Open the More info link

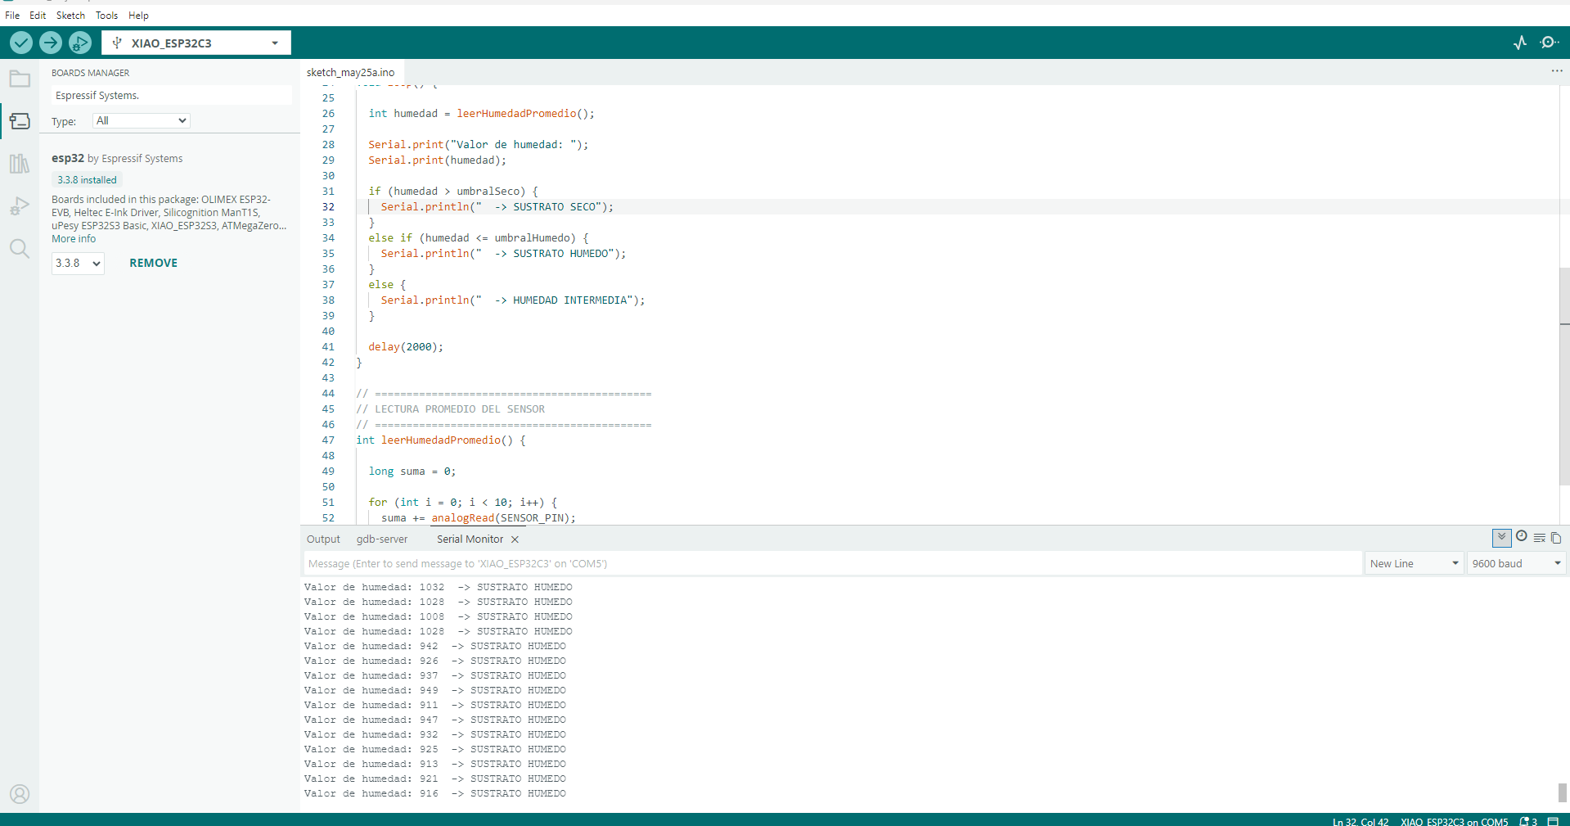pos(74,239)
